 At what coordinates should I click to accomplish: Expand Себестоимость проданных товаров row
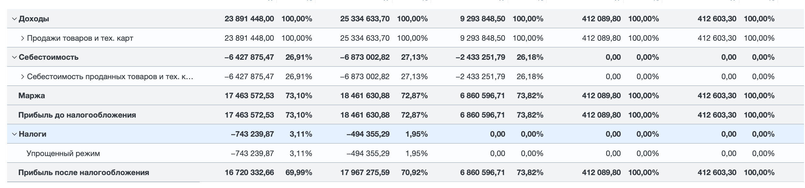point(23,77)
